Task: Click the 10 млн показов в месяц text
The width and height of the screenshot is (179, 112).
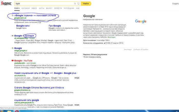Action: tap(92, 57)
